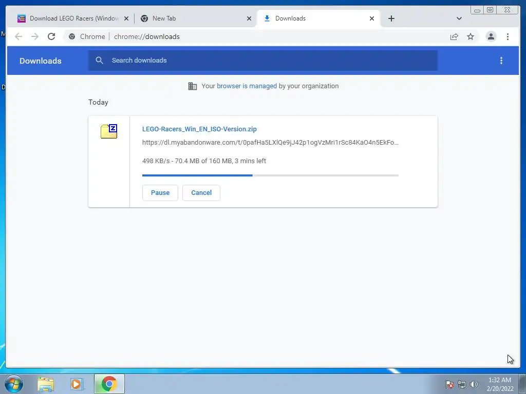
Task: Focus the Search downloads field
Action: click(262, 61)
